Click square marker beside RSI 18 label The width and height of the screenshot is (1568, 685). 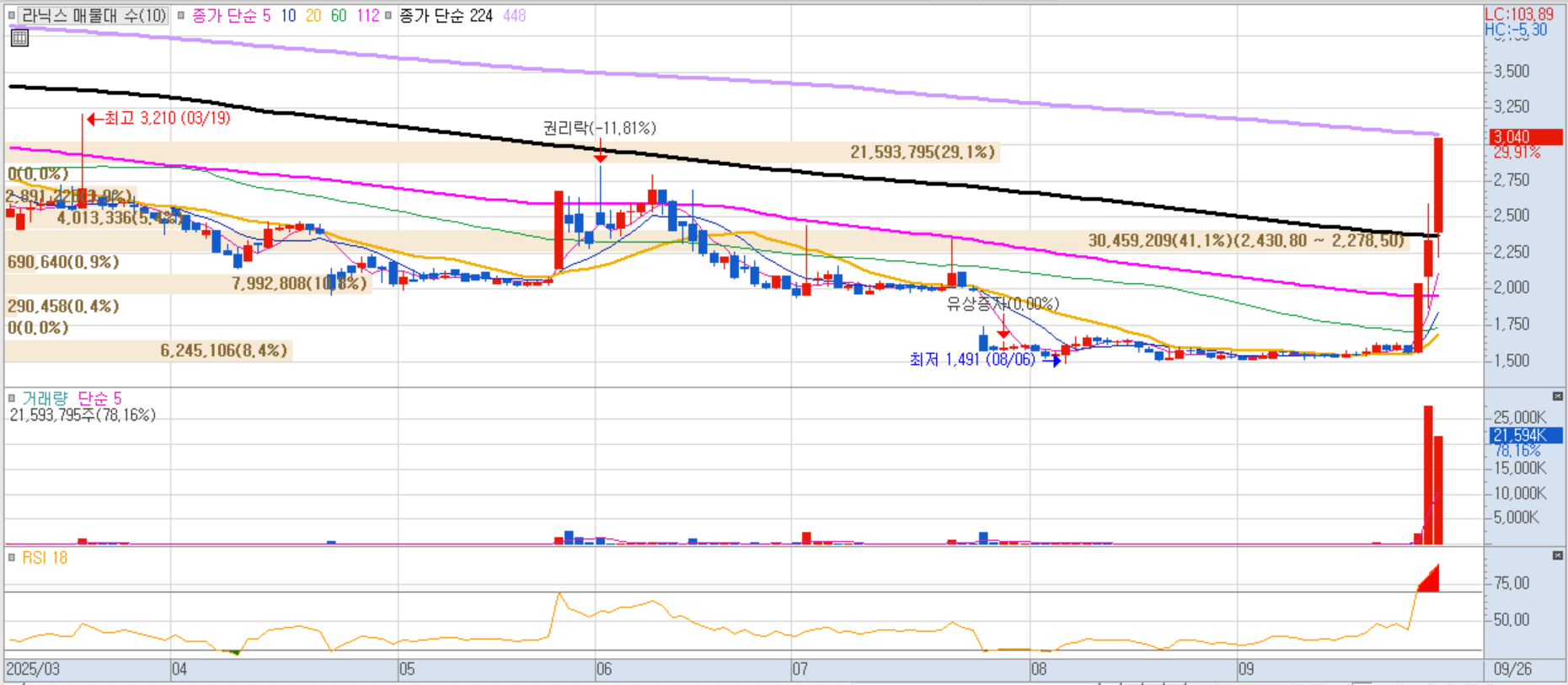[x=12, y=557]
